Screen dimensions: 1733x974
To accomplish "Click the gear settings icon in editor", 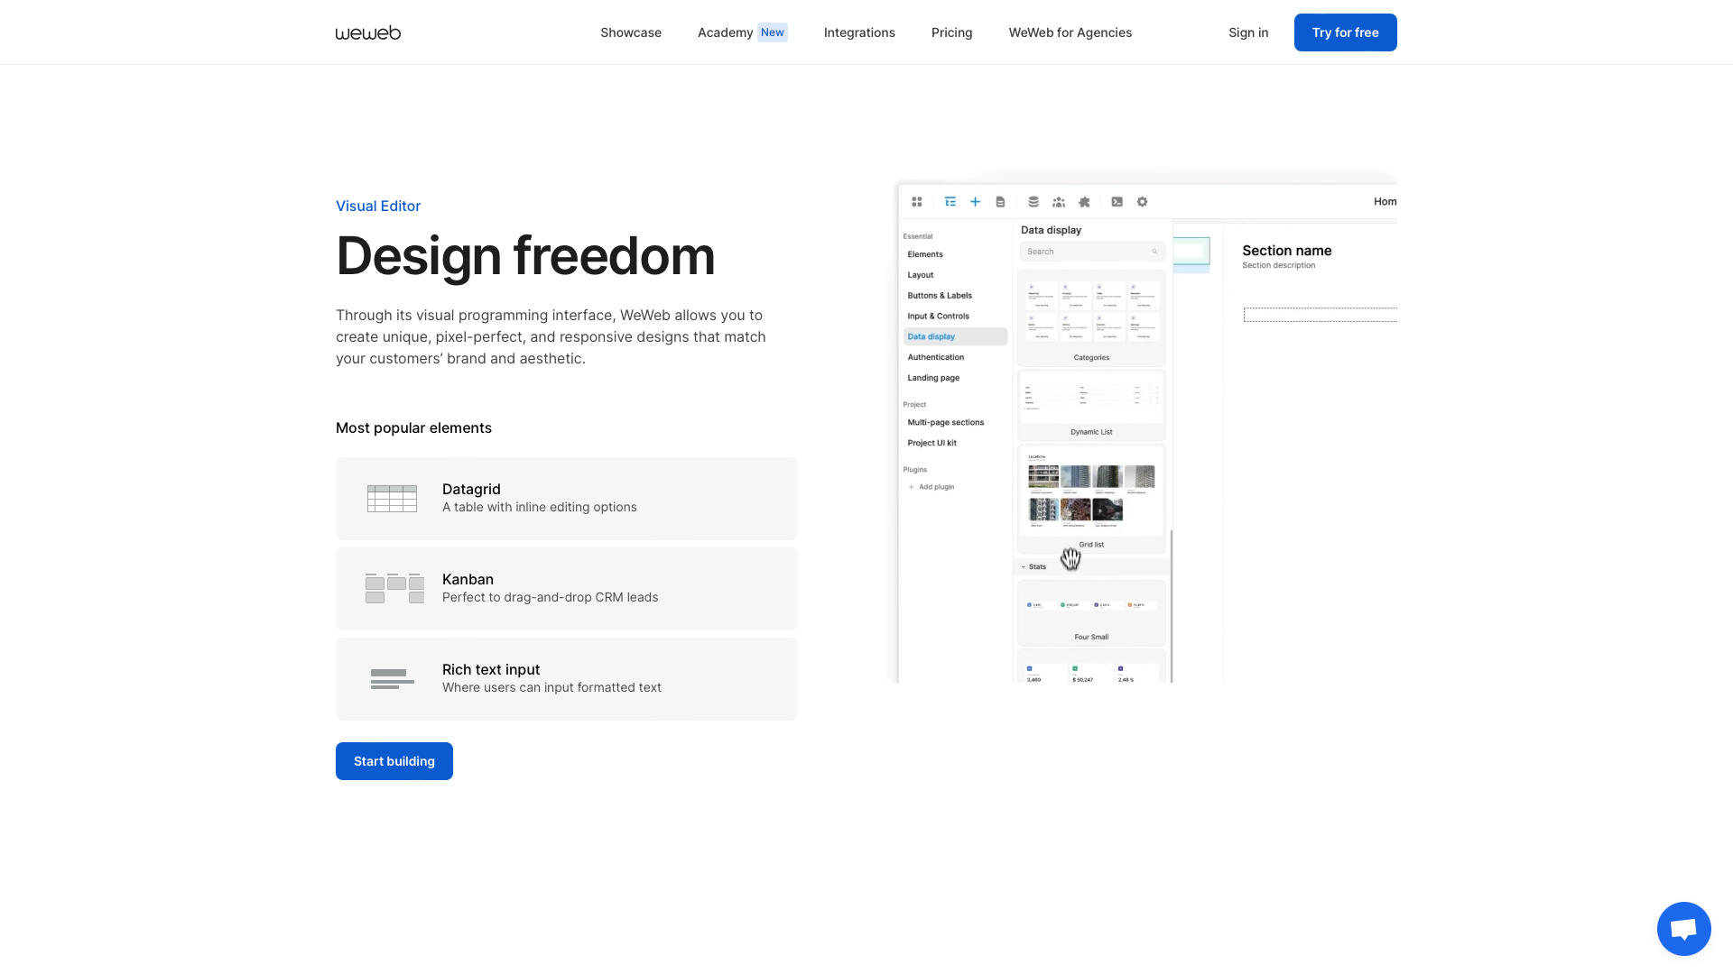I will coord(1143,202).
